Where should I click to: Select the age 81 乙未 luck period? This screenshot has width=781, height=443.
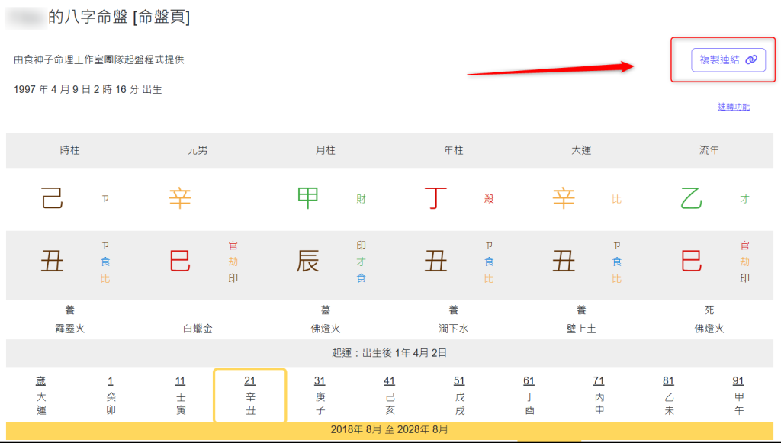pos(669,395)
